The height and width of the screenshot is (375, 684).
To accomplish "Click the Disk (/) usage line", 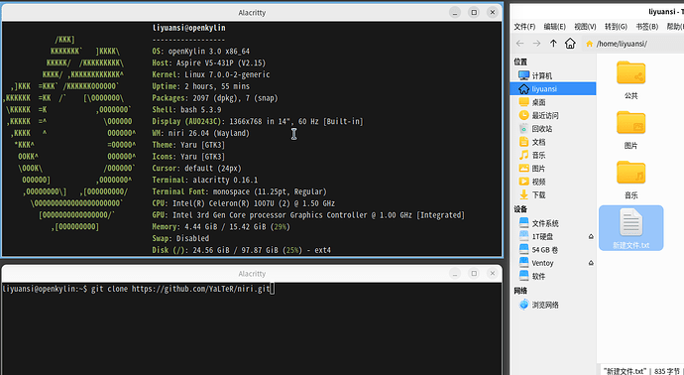I will coord(242,250).
